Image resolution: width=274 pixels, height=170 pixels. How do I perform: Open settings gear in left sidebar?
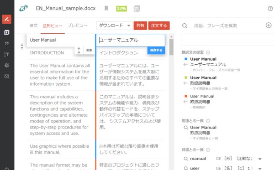tap(7, 65)
